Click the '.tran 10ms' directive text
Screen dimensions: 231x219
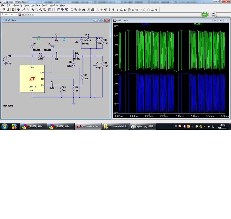click(x=8, y=106)
